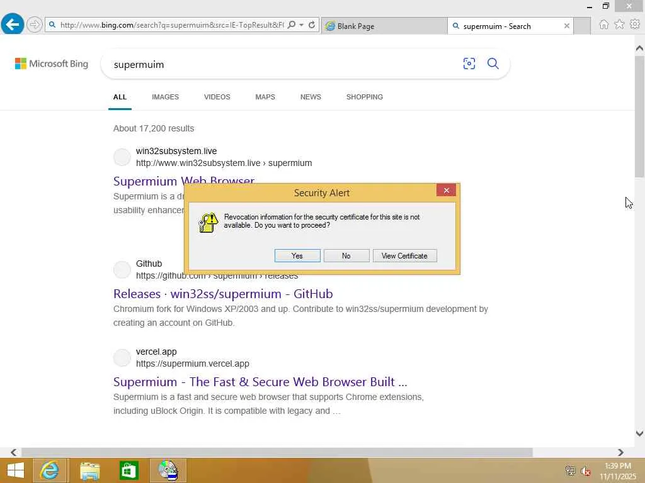Minimize the Internet Explorer window

click(x=590, y=6)
